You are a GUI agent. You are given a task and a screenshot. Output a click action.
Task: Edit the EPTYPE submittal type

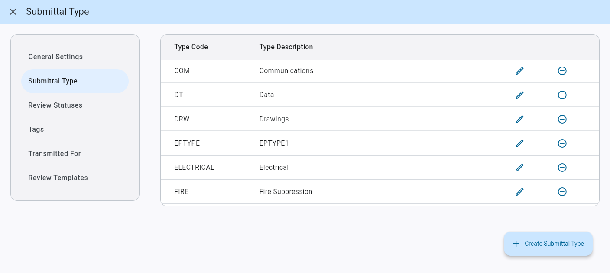click(519, 143)
